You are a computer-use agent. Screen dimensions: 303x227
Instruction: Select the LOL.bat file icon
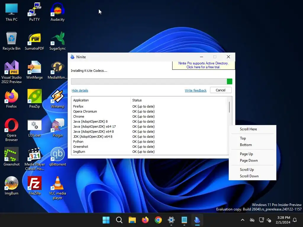(34, 128)
